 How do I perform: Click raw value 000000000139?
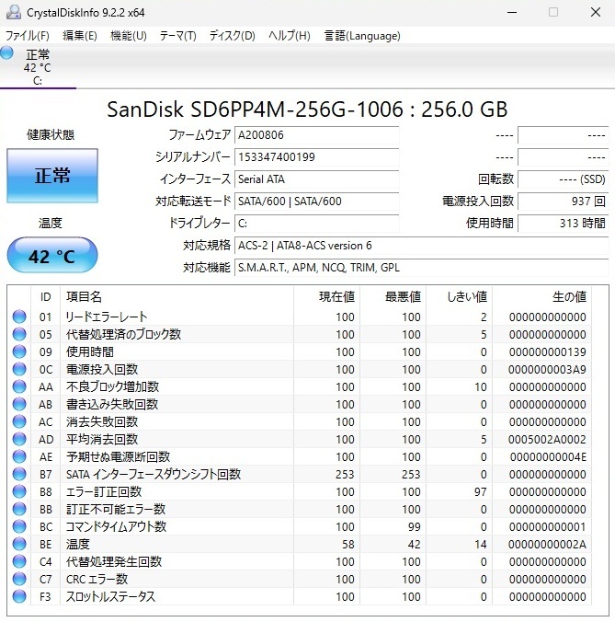pos(547,351)
